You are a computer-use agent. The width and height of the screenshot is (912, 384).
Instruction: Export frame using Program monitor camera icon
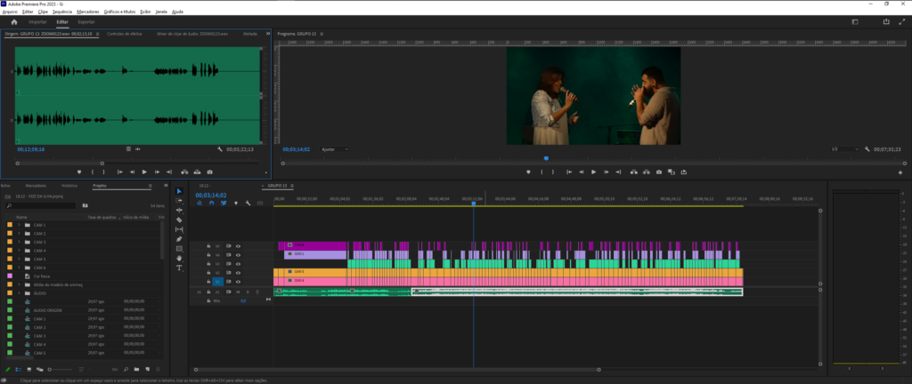659,172
